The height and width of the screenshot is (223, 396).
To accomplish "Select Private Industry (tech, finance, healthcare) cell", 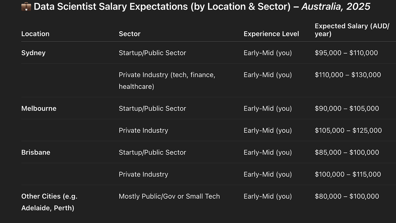I will [x=167, y=81].
